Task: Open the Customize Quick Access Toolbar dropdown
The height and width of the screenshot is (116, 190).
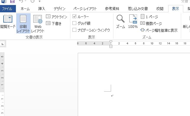Action: pyautogui.click(x=39, y=1)
